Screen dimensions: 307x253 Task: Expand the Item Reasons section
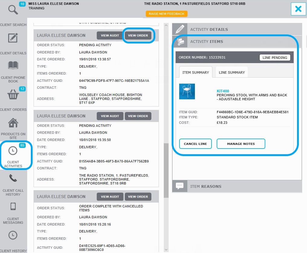coord(237,186)
